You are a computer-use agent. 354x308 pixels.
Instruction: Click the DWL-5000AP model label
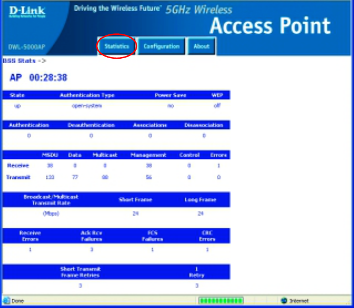point(27,47)
